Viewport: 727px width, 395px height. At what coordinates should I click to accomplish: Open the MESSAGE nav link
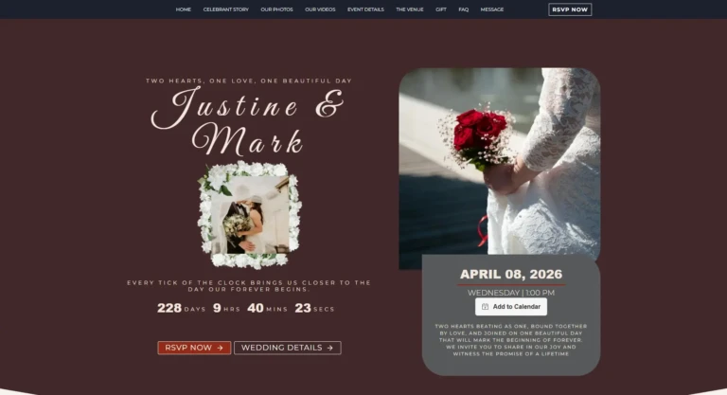click(492, 9)
